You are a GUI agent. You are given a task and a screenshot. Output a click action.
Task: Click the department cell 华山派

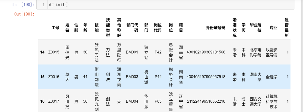146,101
